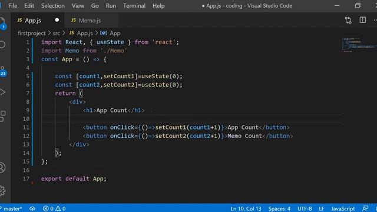The image size is (377, 212).
Task: Click the closing </div> tag on line 13
Action: coord(79,144)
